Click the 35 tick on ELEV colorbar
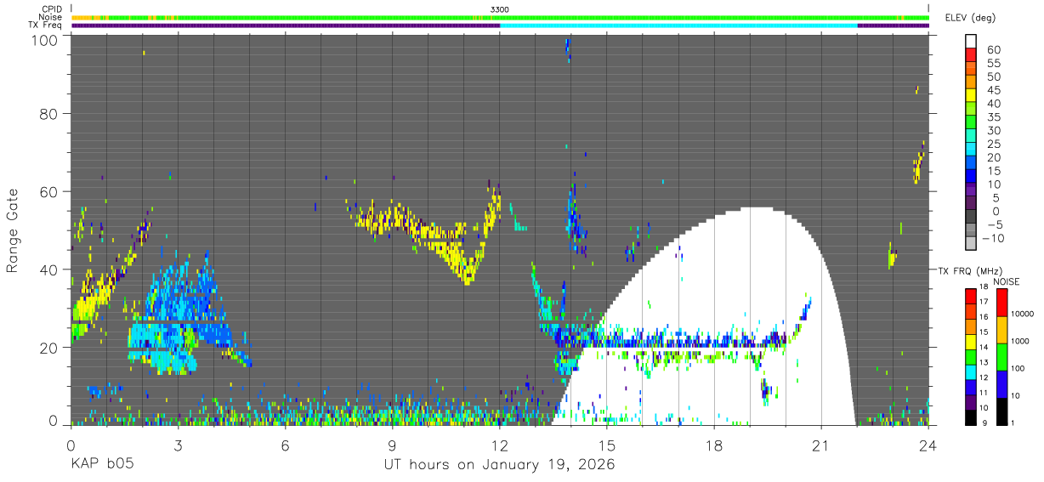The height and width of the screenshot is (482, 1044). (993, 117)
